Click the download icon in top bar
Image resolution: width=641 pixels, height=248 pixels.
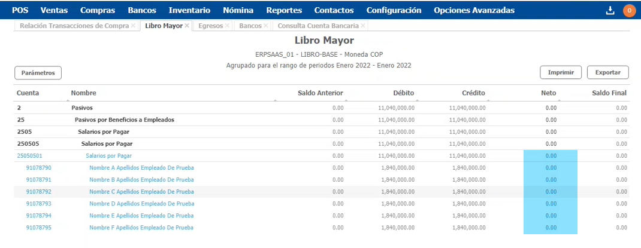(x=610, y=10)
